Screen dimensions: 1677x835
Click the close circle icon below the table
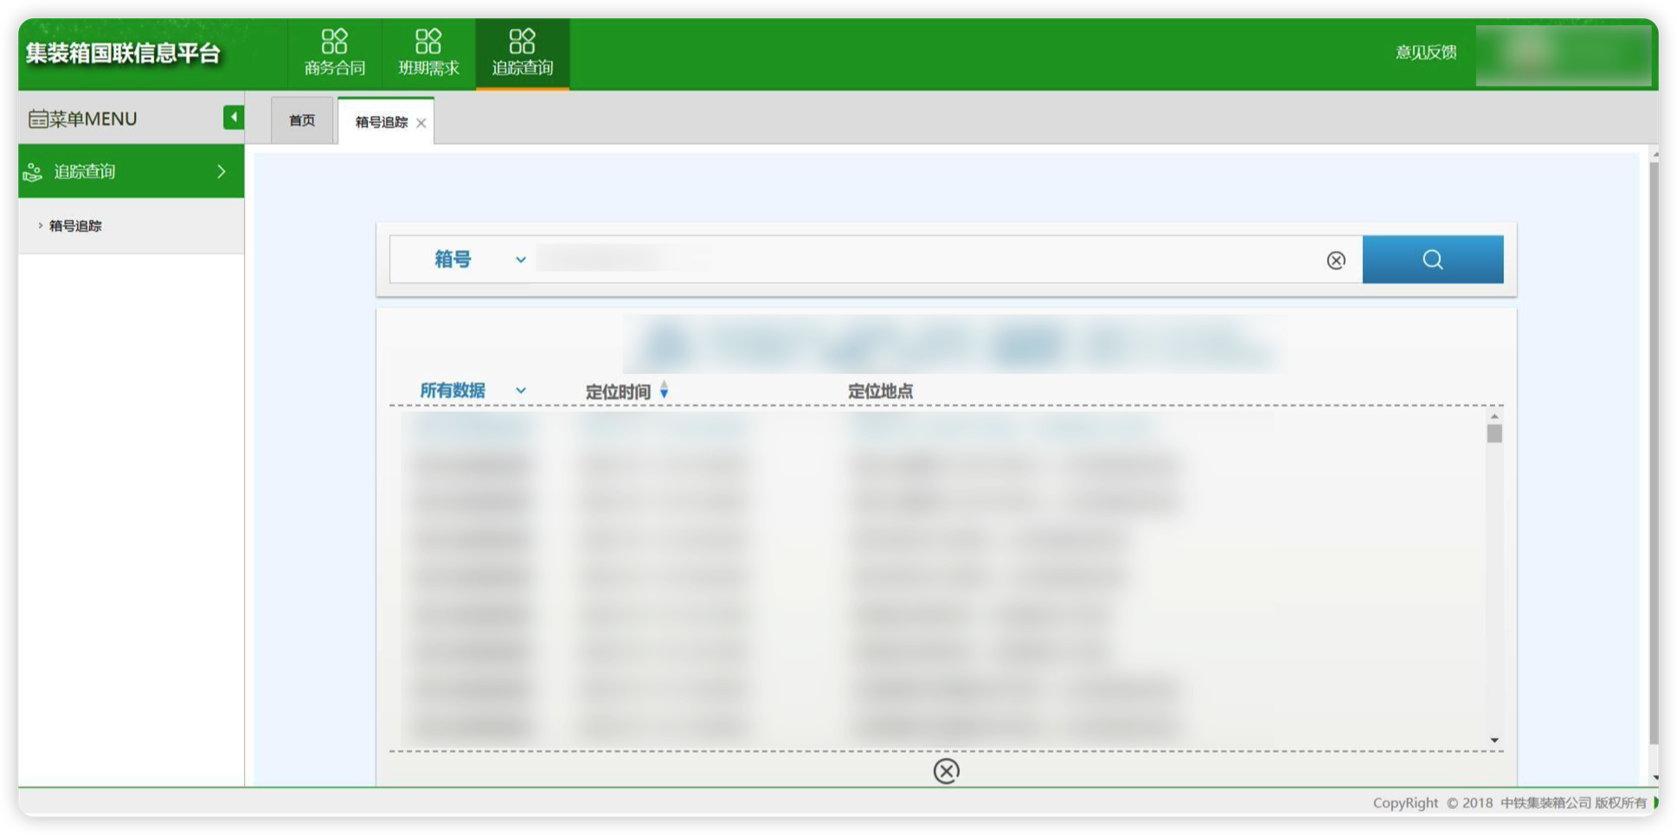[946, 771]
